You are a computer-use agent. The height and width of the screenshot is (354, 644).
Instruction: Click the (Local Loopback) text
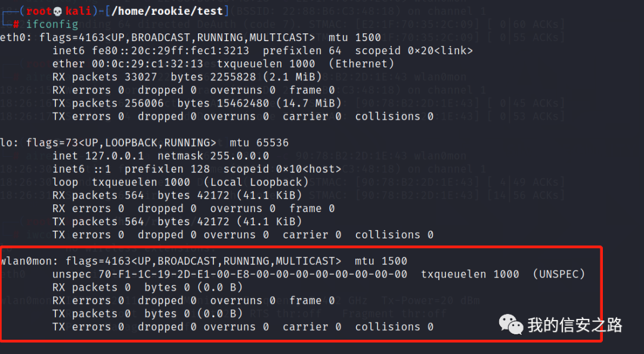point(256,182)
